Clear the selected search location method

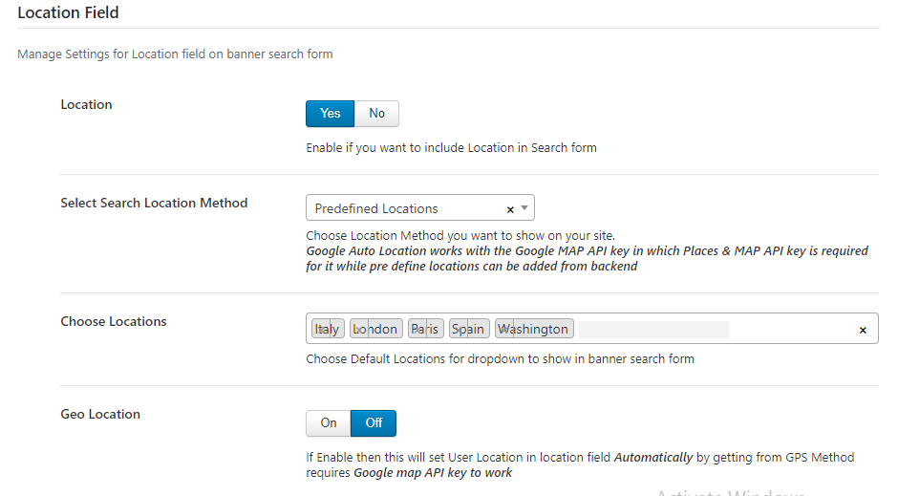(x=510, y=209)
